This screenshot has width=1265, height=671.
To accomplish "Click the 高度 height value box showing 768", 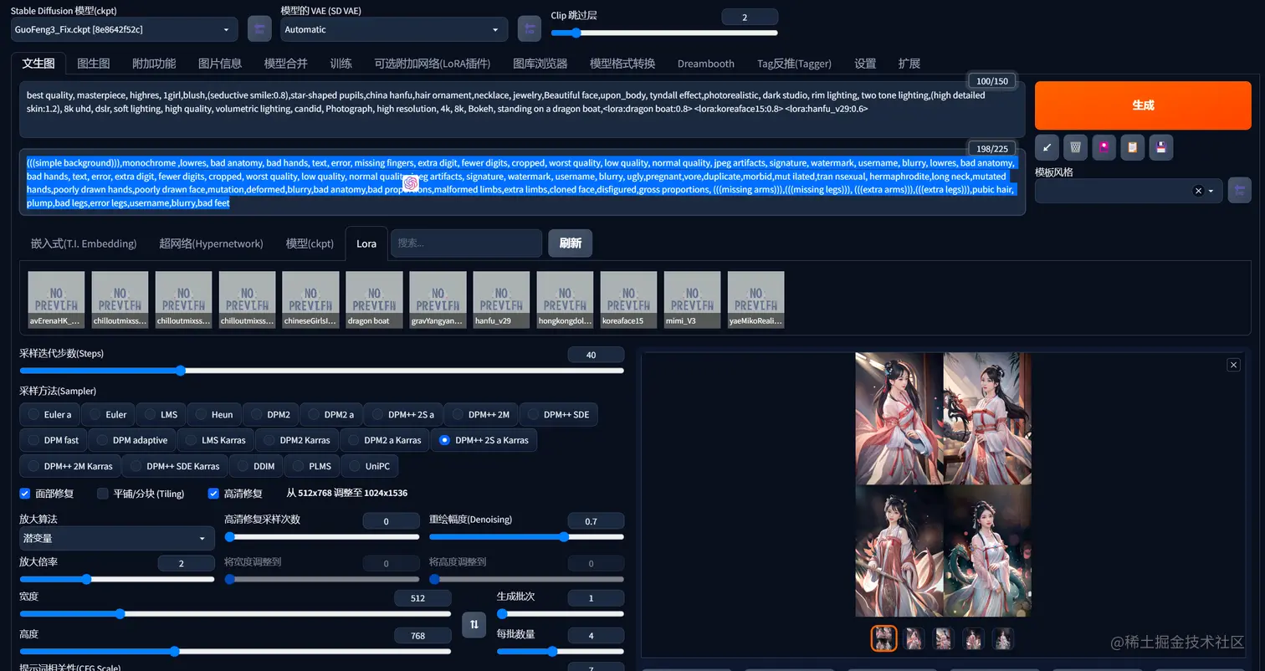I will 423,636.
